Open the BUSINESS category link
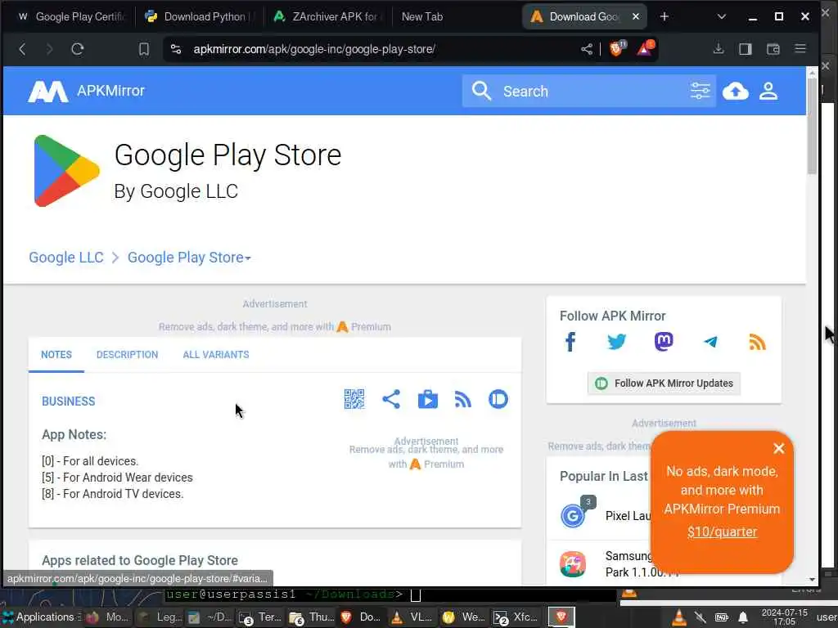 pos(69,401)
